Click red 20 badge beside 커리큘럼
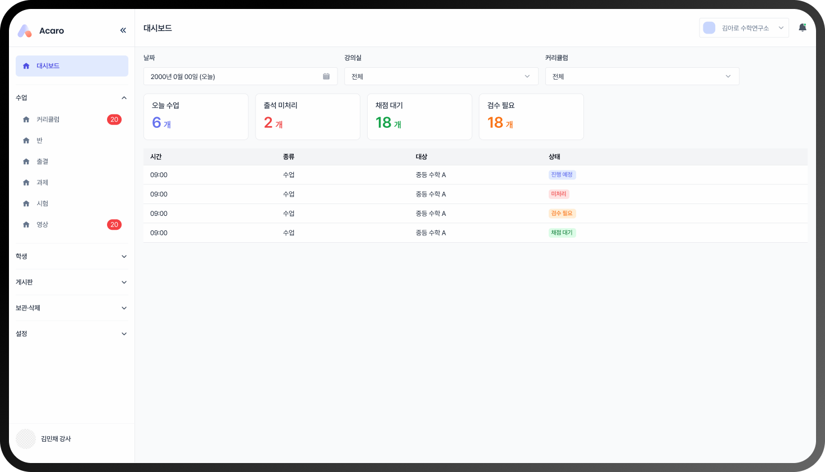This screenshot has height=472, width=825. (x=114, y=119)
